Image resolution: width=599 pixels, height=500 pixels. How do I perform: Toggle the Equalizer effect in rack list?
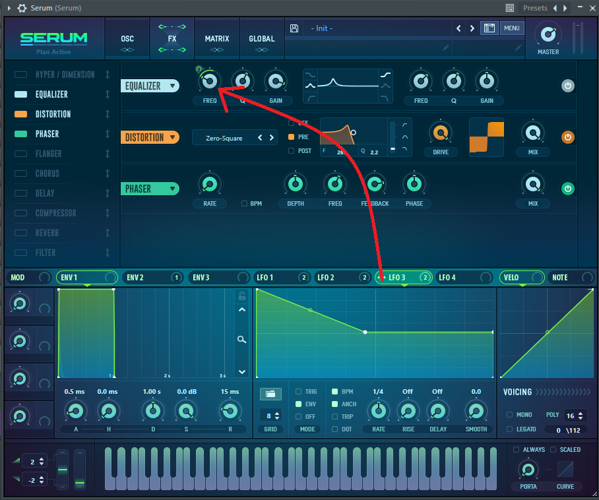[20, 94]
